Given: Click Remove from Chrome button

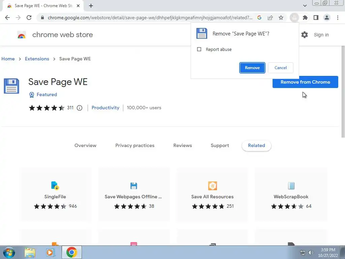Looking at the screenshot, I should click(305, 82).
